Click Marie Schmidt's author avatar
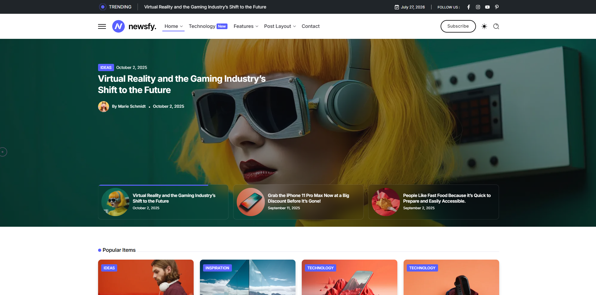 [103, 106]
